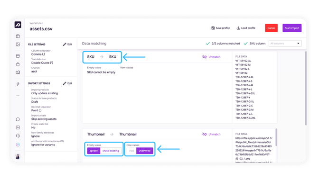The width and height of the screenshot is (318, 181).
Task: Open the All columns filter dropdown
Action: 285,43
